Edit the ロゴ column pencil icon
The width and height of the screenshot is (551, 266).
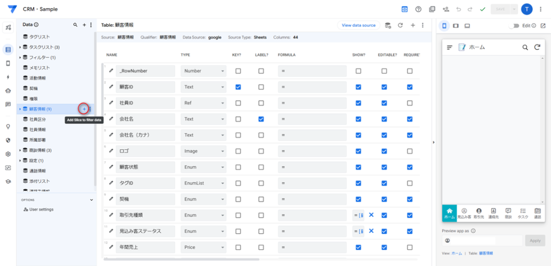tap(111, 151)
